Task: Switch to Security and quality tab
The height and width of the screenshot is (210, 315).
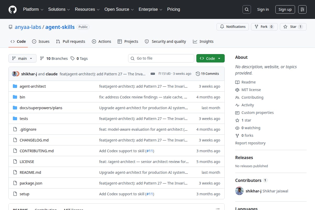Action: point(165,41)
